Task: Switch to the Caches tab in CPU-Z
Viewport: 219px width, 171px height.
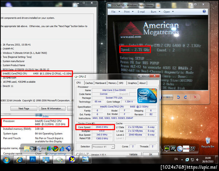Action: [89, 83]
